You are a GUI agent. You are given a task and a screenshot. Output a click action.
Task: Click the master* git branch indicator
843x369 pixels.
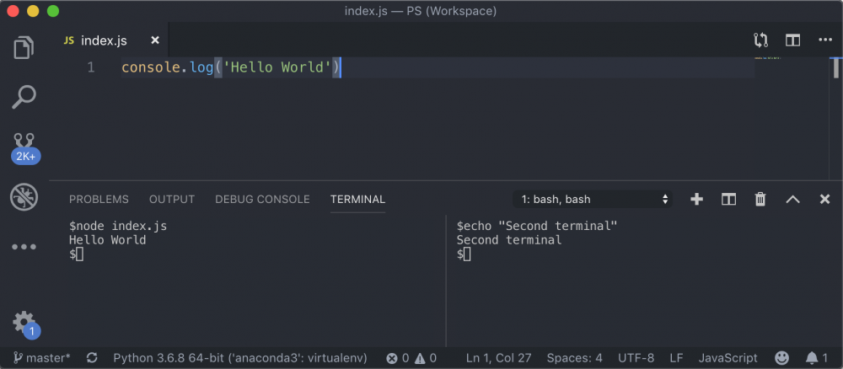click(x=42, y=358)
